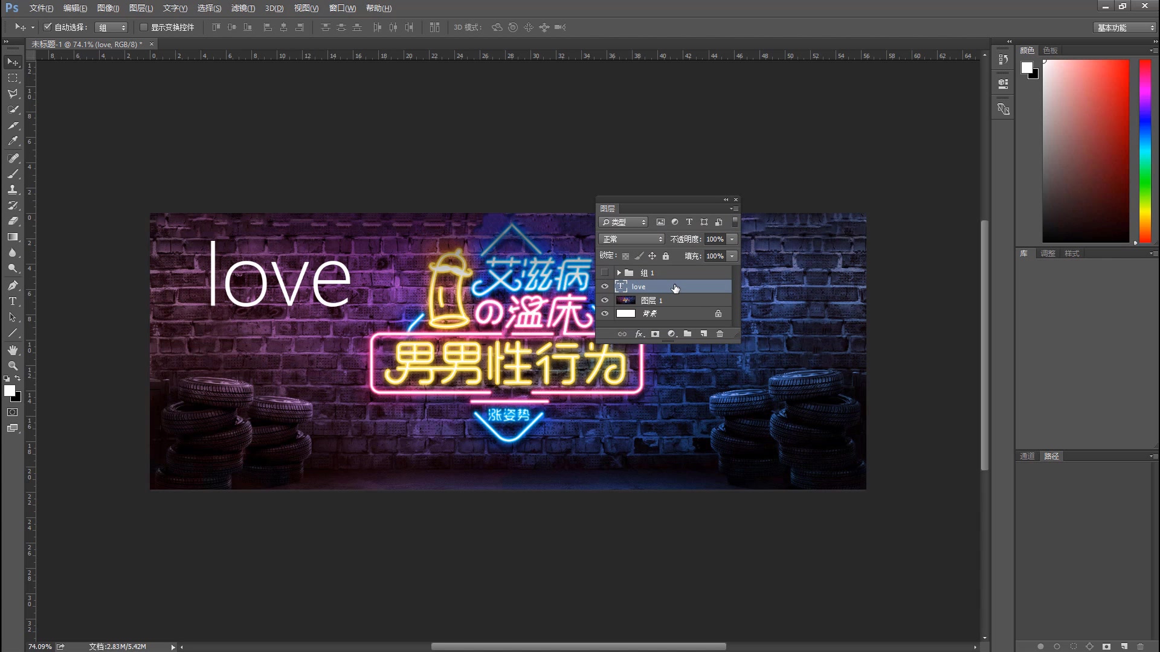Click the foreground color swatch in the toolbox
Screen dimensions: 1160x652
[10, 392]
